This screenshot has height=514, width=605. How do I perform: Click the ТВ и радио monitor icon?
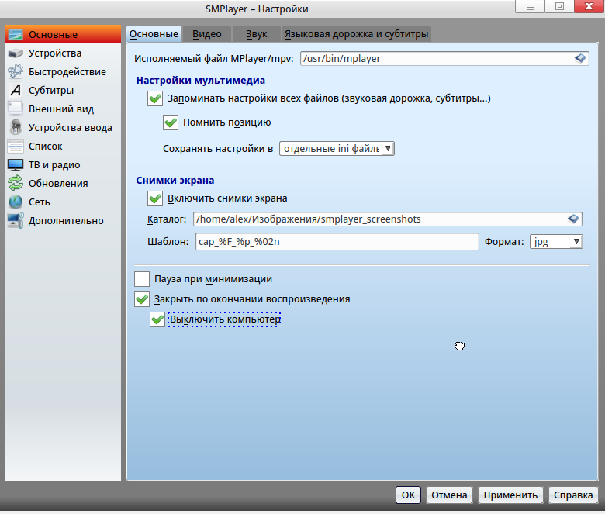[16, 164]
